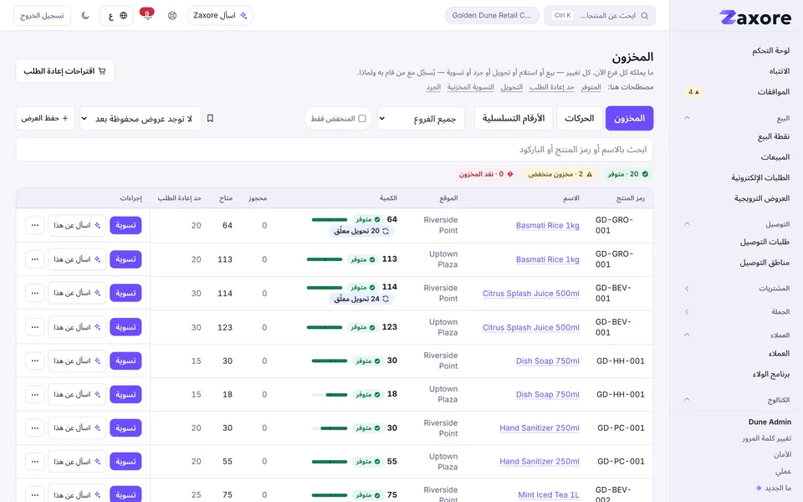
Task: Collapse the sales section in sidebar
Action: point(687,118)
